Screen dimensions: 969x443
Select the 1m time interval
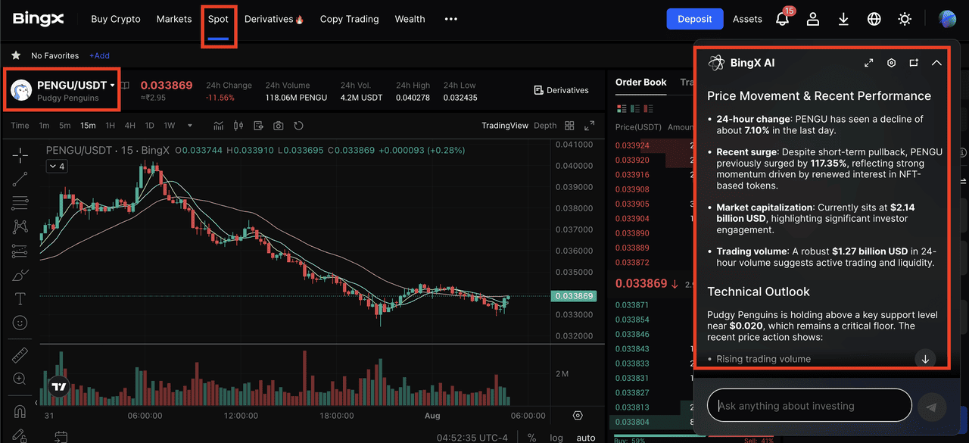44,126
